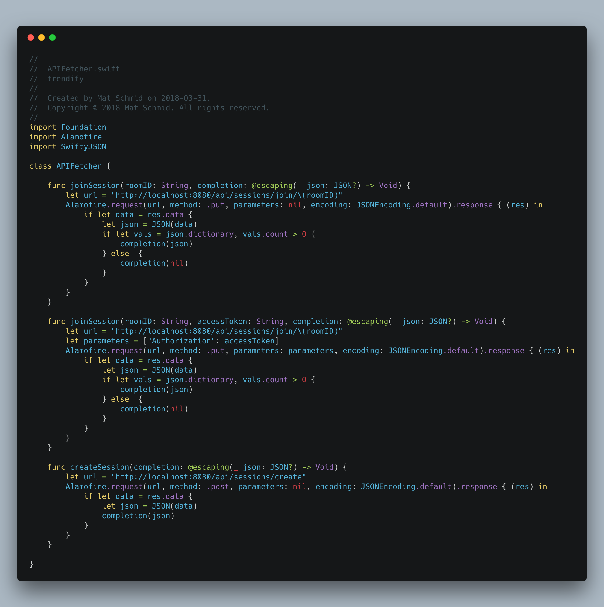Image resolution: width=604 pixels, height=607 pixels.
Task: Click the "Authorization" dictionary key string
Action: [181, 341]
